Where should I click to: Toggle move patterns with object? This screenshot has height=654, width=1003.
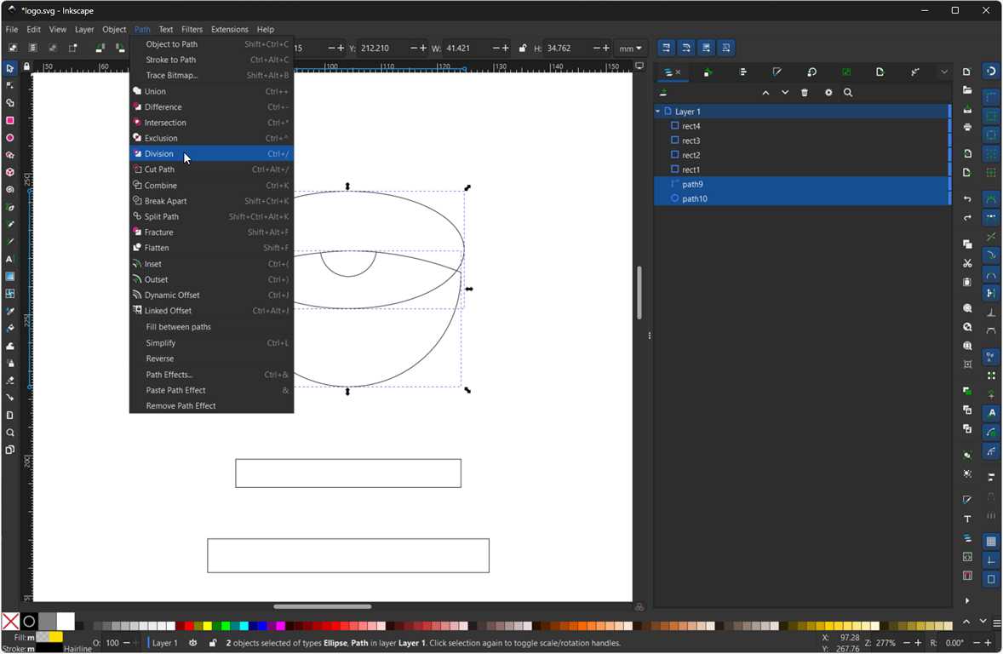click(x=725, y=48)
